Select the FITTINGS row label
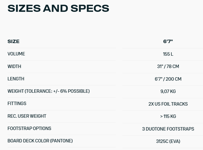203x150 pixels. tap(17, 104)
